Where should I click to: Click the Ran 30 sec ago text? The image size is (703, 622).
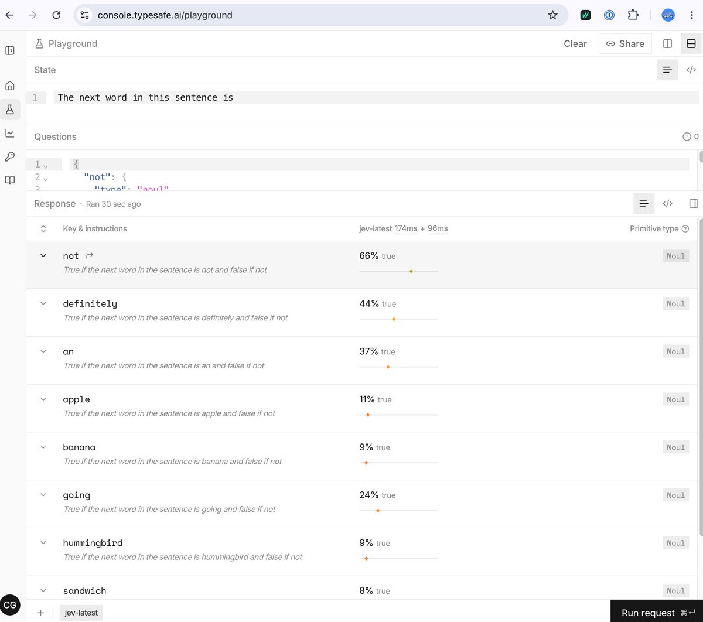pos(113,204)
